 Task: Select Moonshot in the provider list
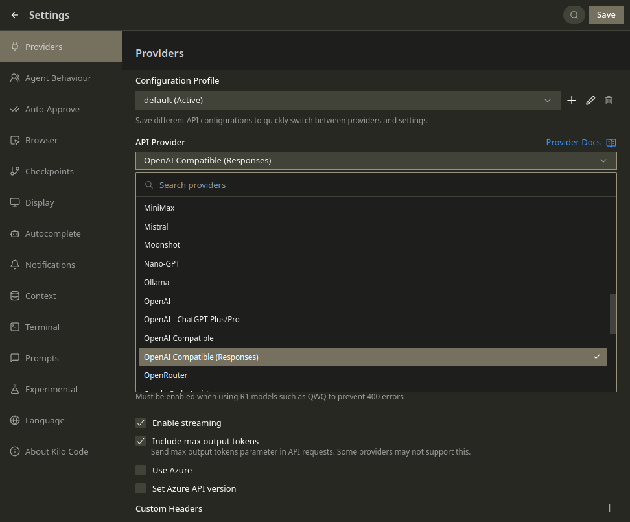pos(373,244)
